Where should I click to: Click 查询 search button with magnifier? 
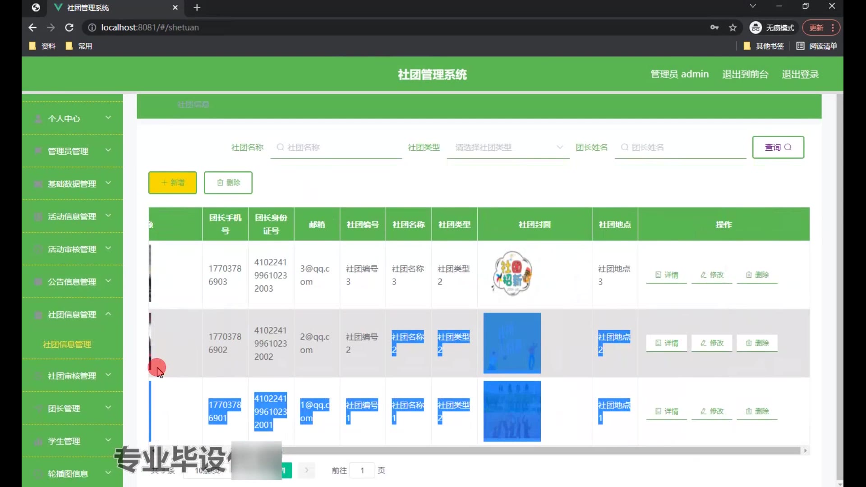[x=778, y=147]
